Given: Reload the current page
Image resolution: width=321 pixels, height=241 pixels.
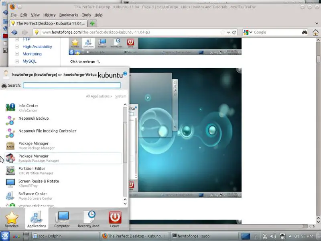Looking at the screenshot, I should coord(234,32).
